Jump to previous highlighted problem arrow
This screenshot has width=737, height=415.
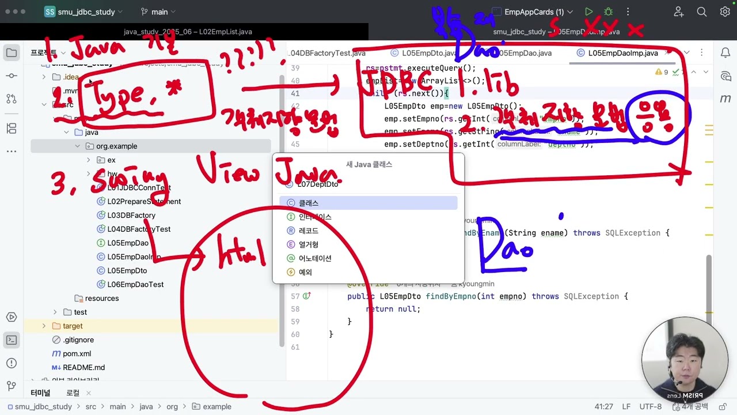point(694,72)
